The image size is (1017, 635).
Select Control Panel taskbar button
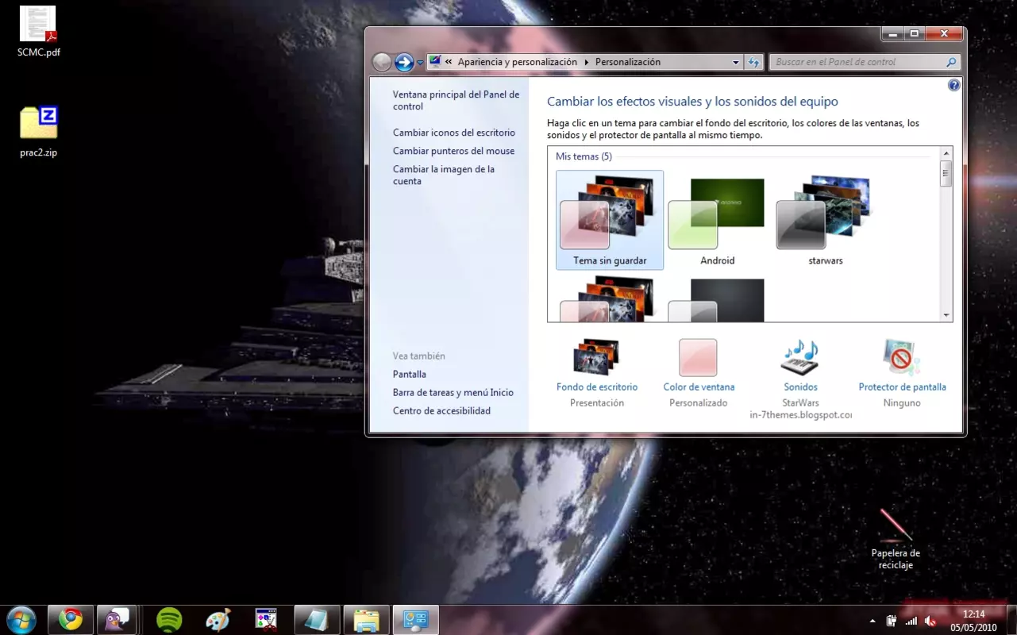click(x=415, y=620)
